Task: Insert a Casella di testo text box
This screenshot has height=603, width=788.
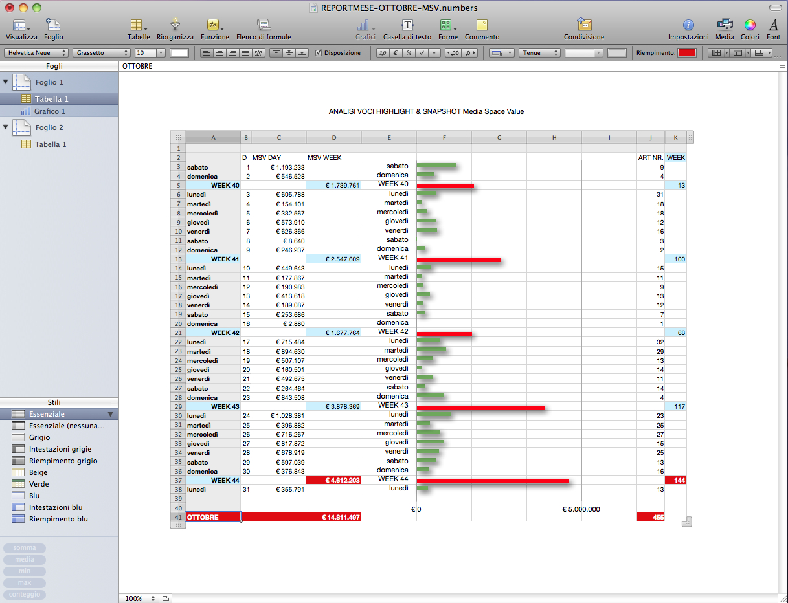Action: coord(407,25)
